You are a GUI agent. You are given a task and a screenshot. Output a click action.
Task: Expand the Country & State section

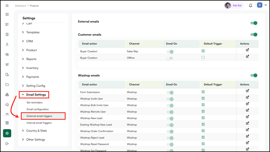pos(34,131)
